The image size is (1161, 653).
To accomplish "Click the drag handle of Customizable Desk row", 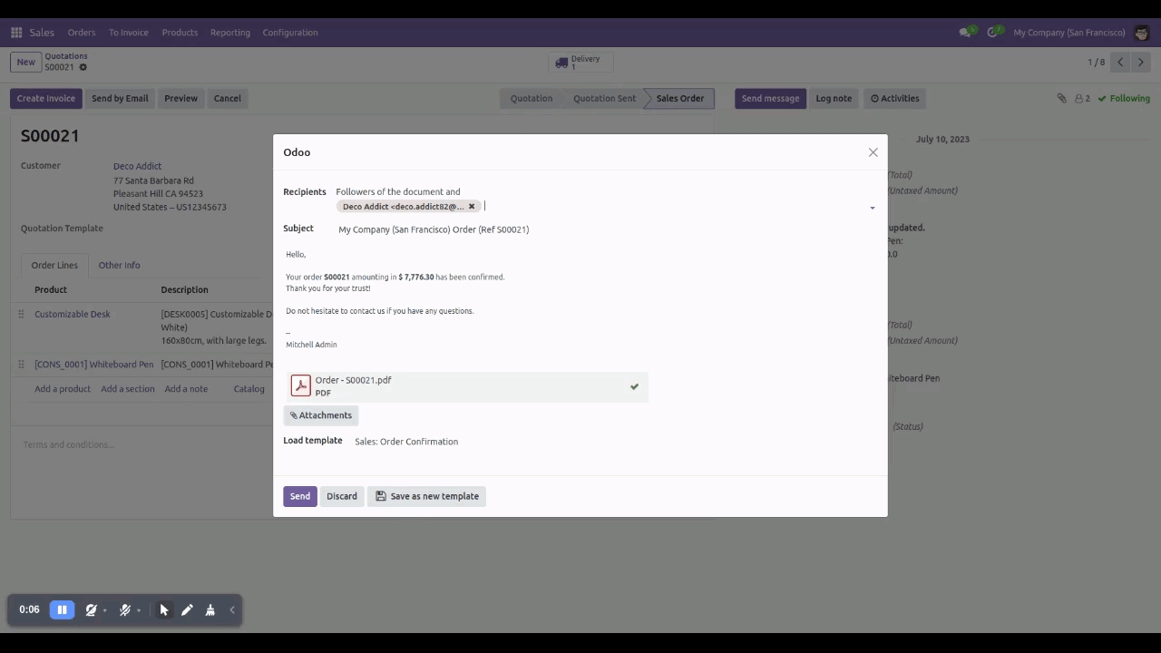I will tap(21, 315).
